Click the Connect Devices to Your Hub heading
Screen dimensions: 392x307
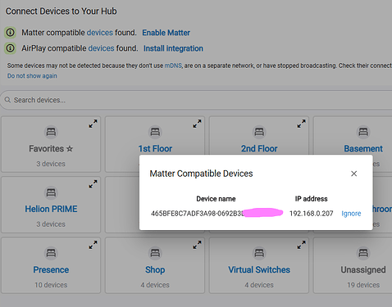pyautogui.click(x=62, y=11)
